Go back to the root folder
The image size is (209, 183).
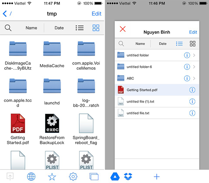pyautogui.click(x=7, y=14)
